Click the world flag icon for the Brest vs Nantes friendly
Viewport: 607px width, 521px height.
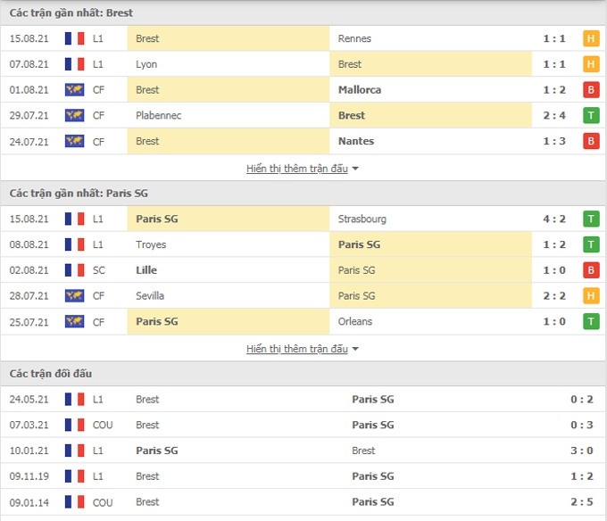(74, 141)
